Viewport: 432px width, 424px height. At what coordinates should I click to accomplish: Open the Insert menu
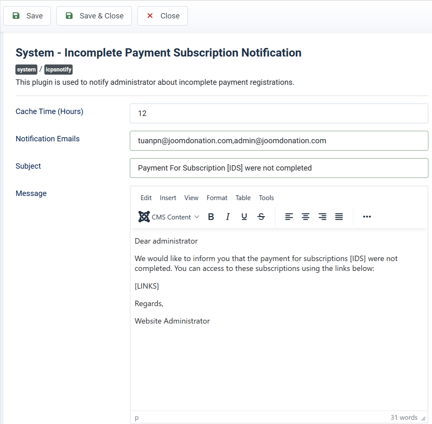click(x=168, y=198)
